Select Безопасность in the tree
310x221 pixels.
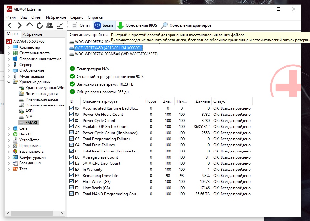31,152
